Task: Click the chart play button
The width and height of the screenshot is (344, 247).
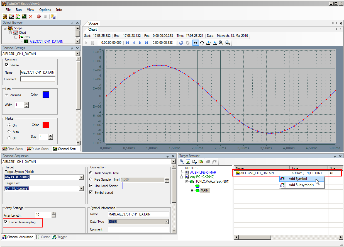Action: [86, 43]
